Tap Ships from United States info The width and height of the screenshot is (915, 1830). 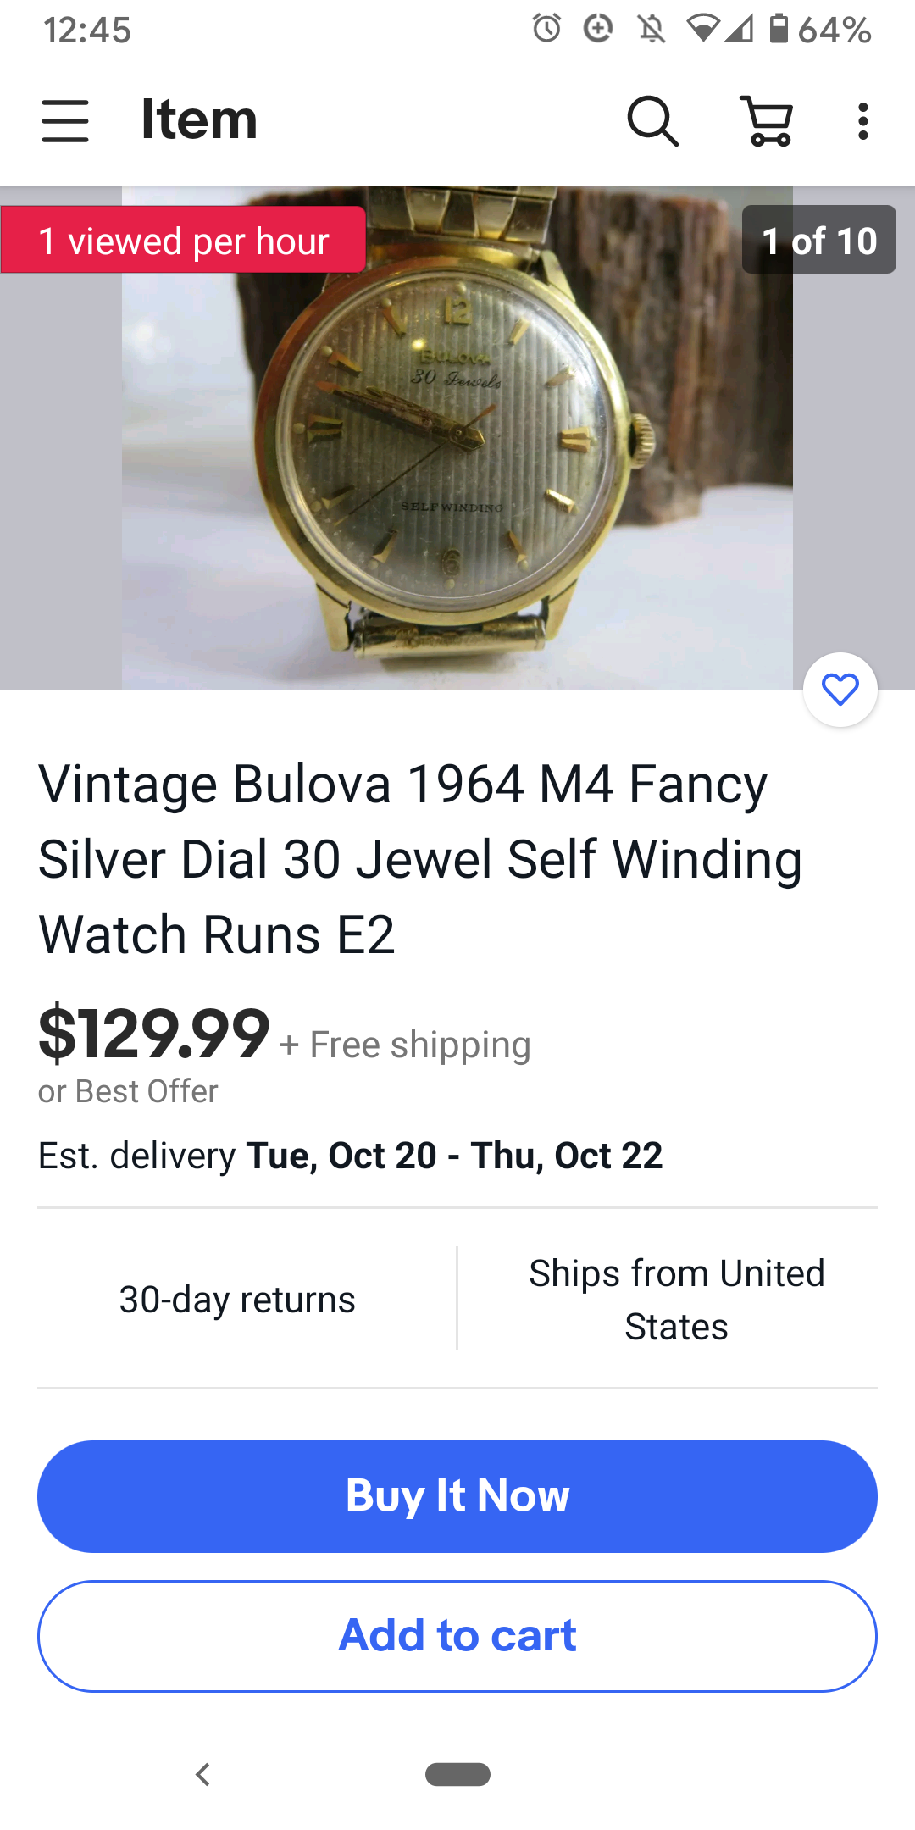676,1300
